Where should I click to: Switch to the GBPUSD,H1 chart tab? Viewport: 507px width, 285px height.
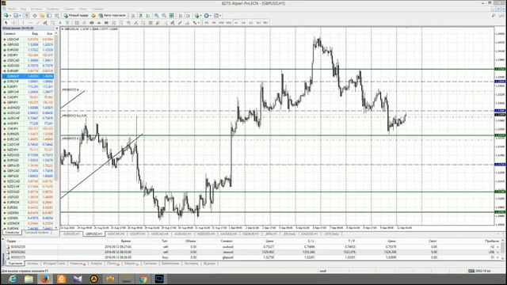pyautogui.click(x=93, y=234)
